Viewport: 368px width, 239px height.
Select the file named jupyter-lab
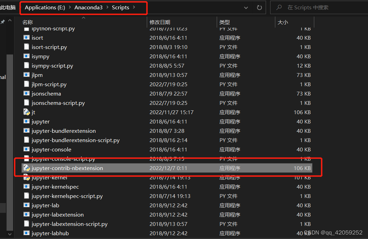(45, 206)
